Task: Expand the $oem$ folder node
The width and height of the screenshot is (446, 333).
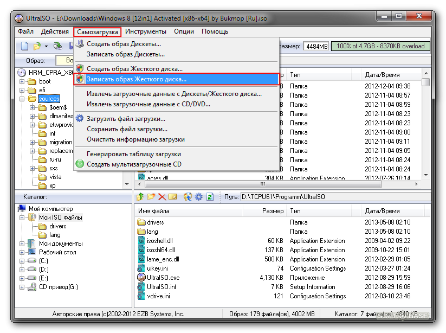Action: 32,107
